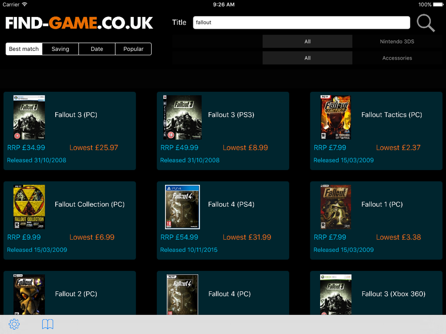Viewport: 446px width, 334px height.
Task: Click Lowest £2.37 price
Action: [x=398, y=148]
